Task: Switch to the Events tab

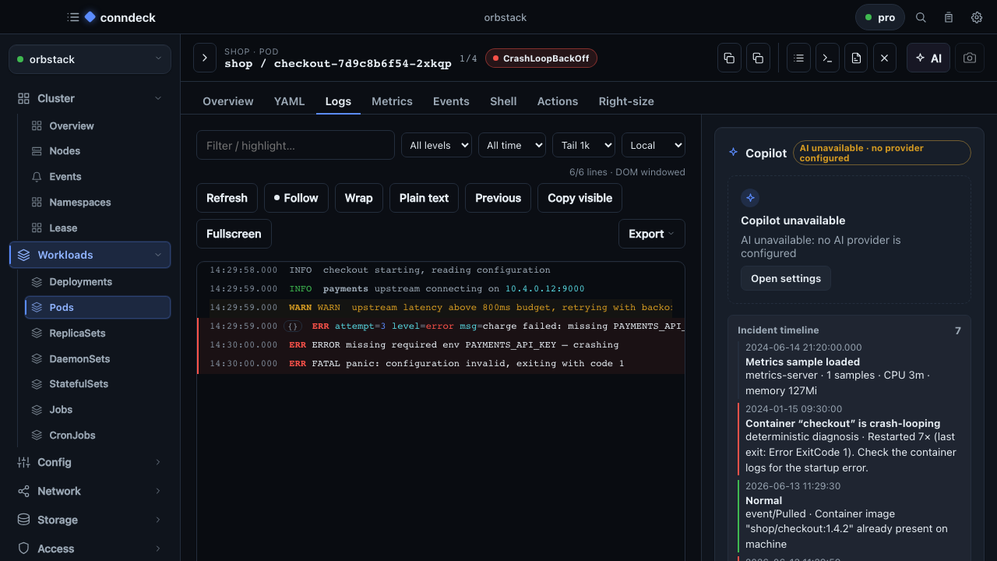Action: [451, 101]
